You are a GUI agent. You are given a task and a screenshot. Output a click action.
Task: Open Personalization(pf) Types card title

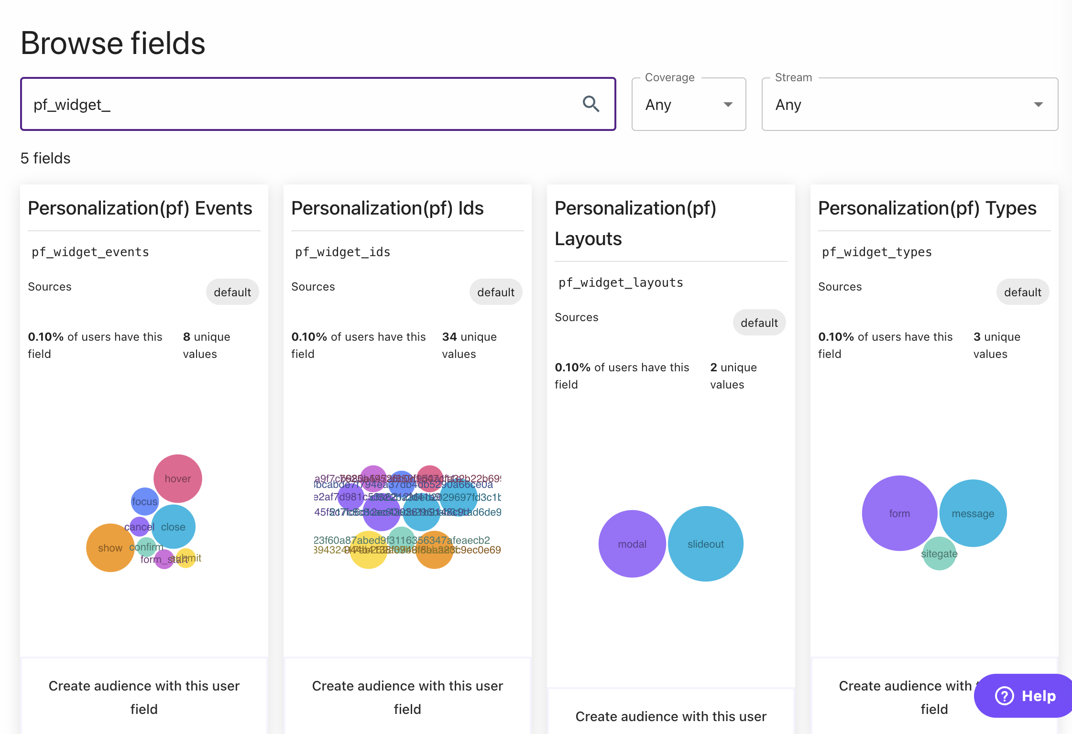click(927, 208)
